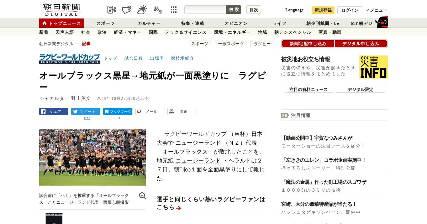Open 社会 in the sub menu

[x=86, y=32]
